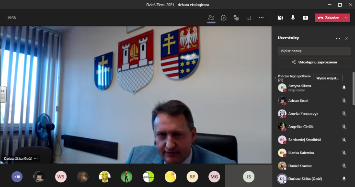Open reactions and raise hand icon
This screenshot has height=187, width=355.
click(236, 18)
